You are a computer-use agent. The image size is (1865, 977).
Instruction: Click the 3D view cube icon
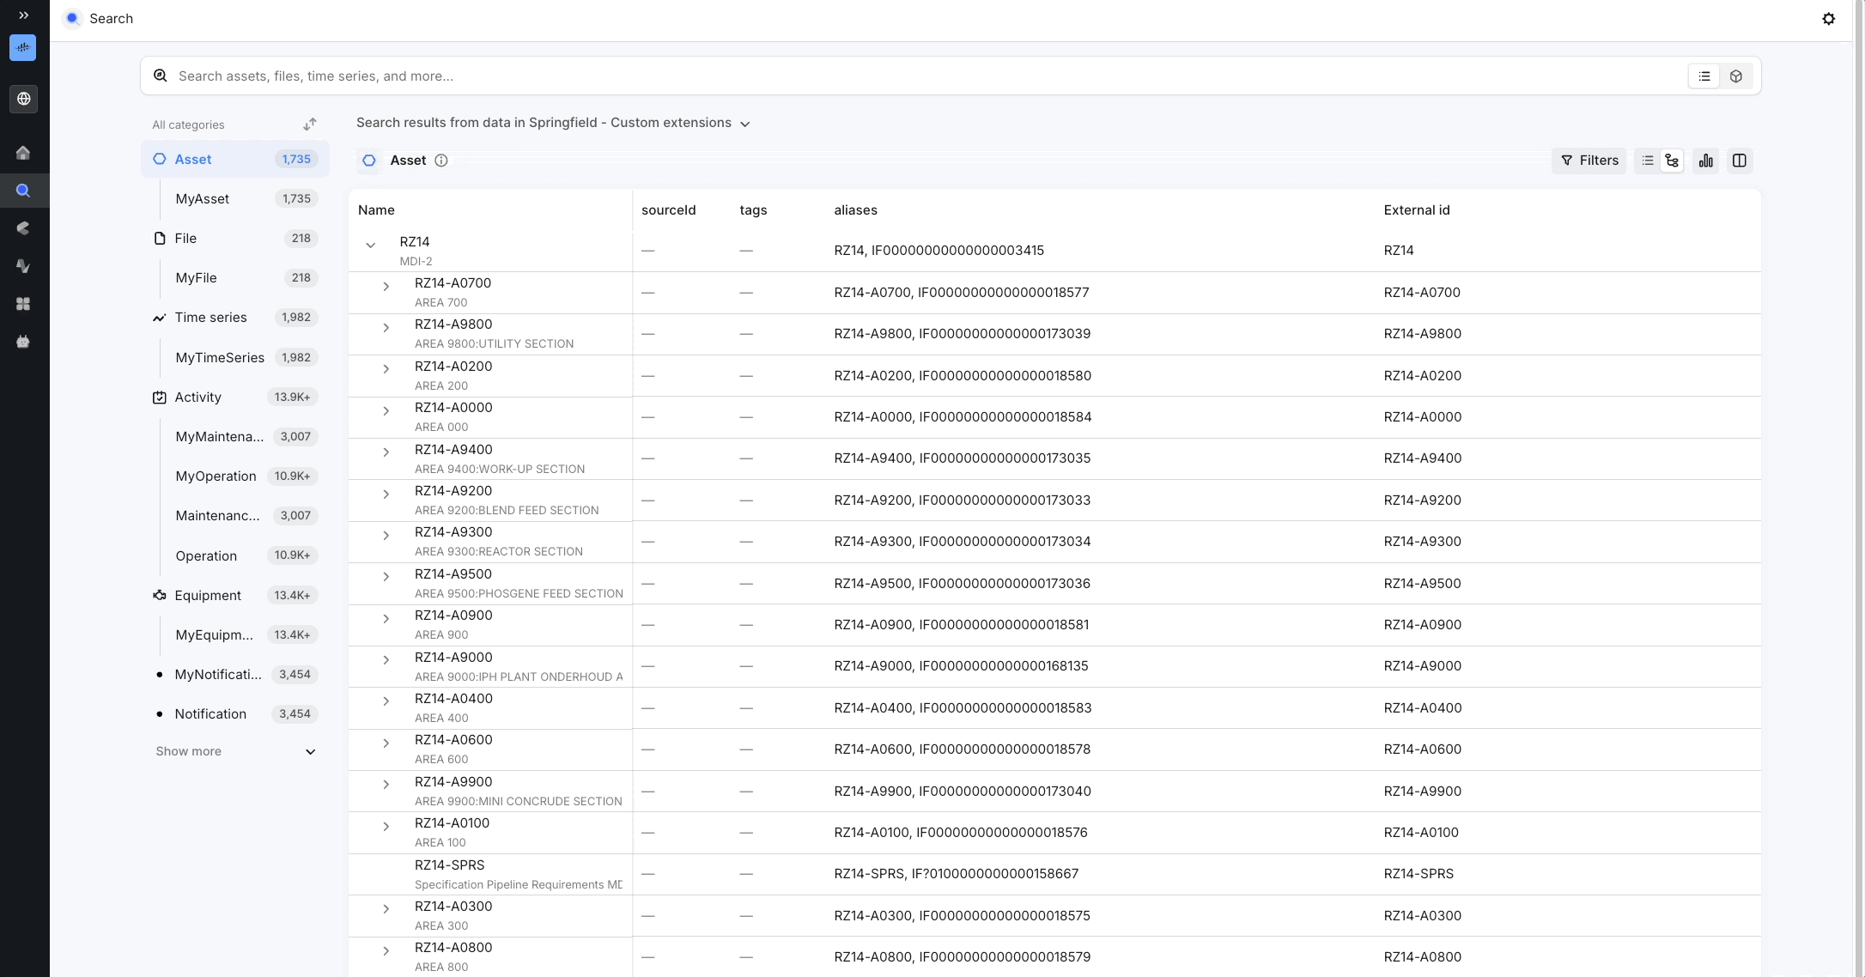(x=1735, y=76)
